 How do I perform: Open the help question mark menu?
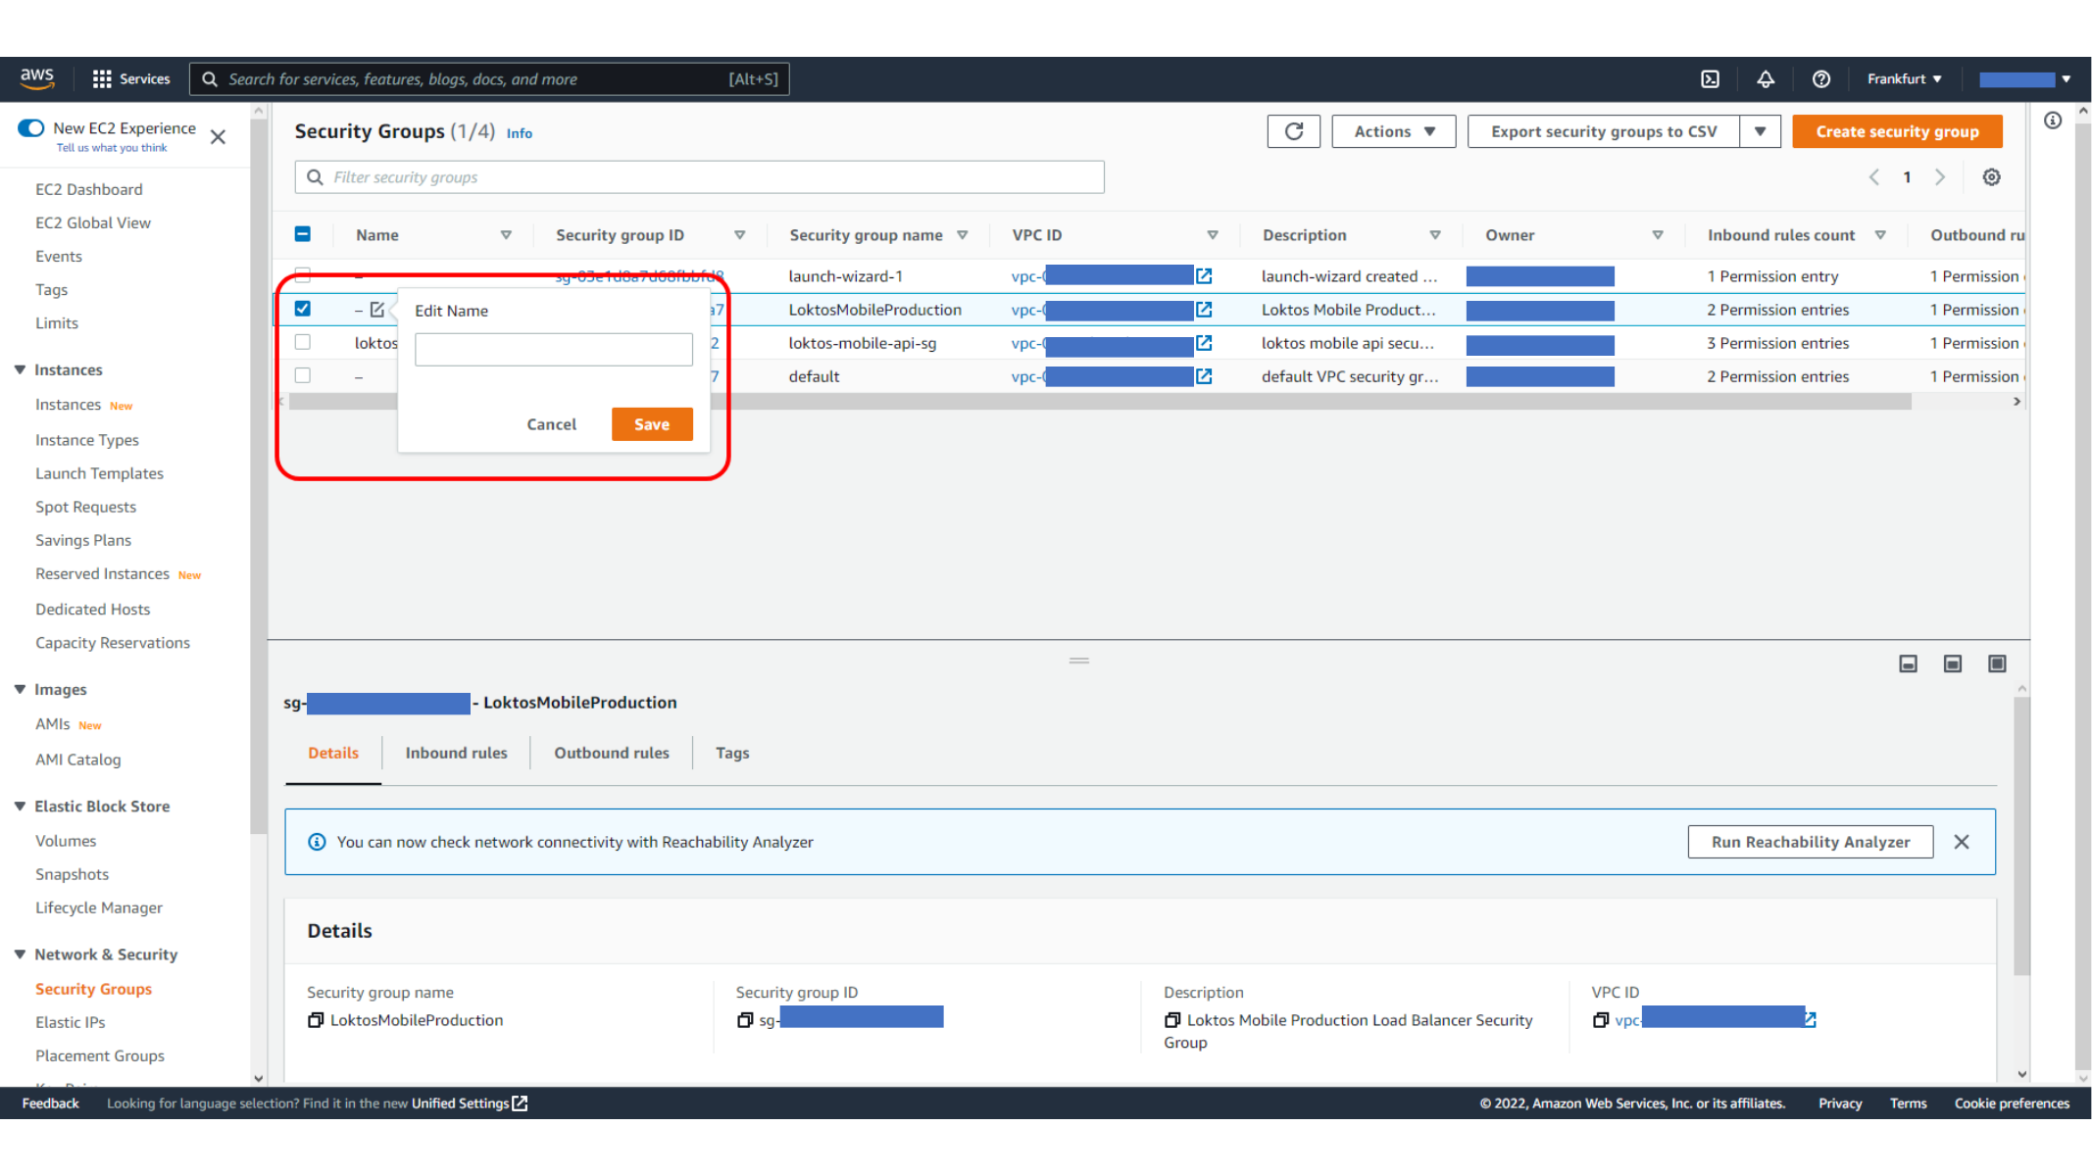[x=1820, y=79]
